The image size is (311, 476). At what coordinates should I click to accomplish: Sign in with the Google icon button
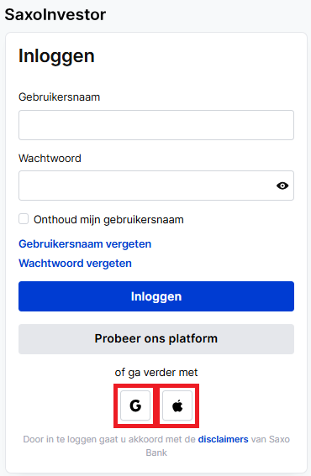pyautogui.click(x=135, y=405)
